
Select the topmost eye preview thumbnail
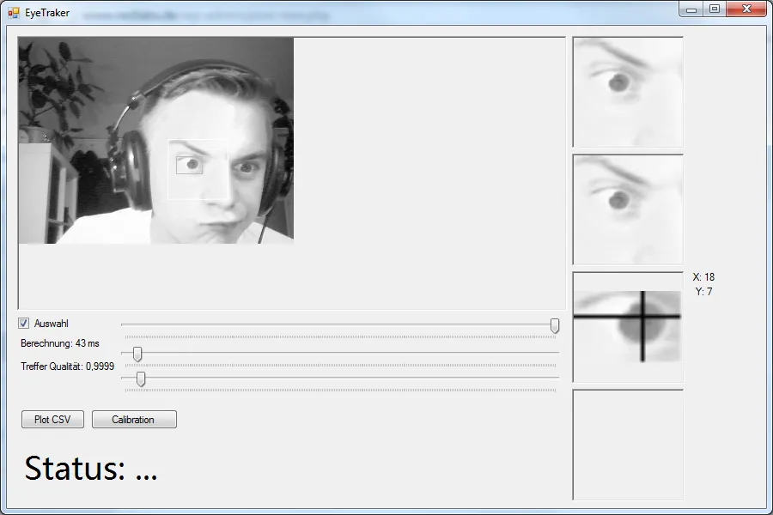[x=628, y=92]
